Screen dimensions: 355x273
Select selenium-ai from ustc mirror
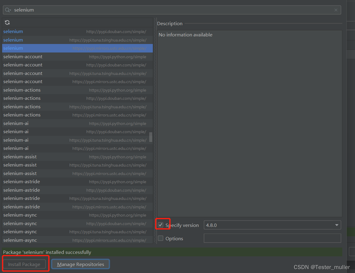[x=77, y=148]
